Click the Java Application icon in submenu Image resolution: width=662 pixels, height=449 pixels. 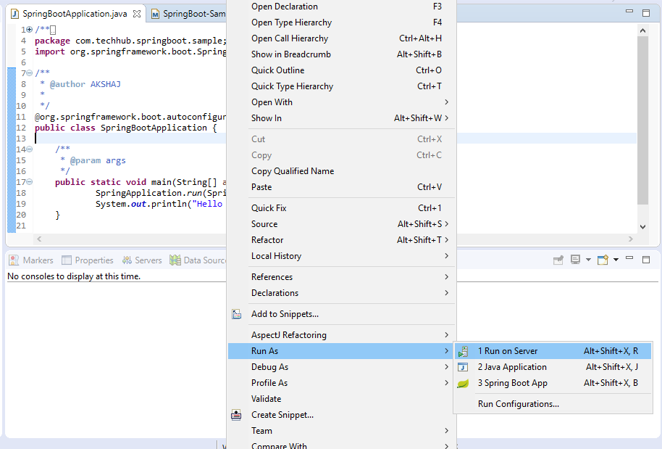point(464,366)
